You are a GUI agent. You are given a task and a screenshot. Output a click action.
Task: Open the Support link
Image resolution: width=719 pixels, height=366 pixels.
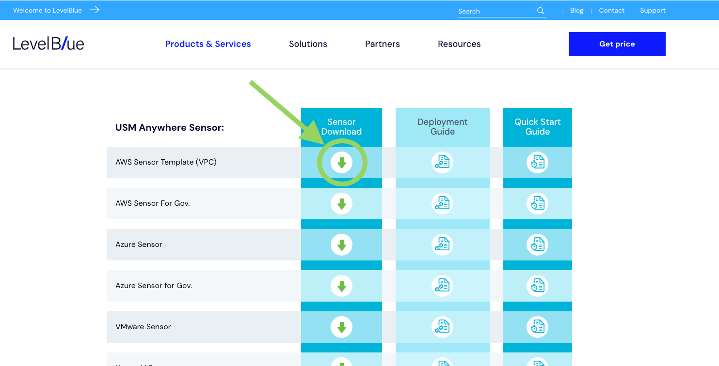click(653, 10)
